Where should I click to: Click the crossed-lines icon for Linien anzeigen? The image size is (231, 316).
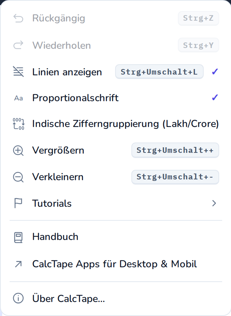tap(18, 72)
